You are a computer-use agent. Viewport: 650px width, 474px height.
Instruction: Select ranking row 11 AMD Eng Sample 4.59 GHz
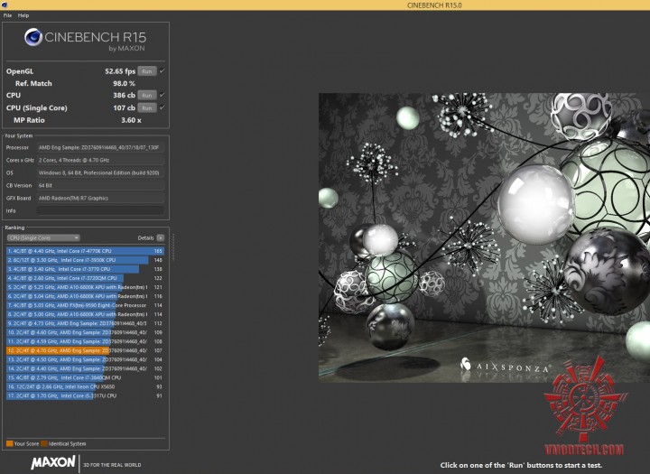click(85, 341)
